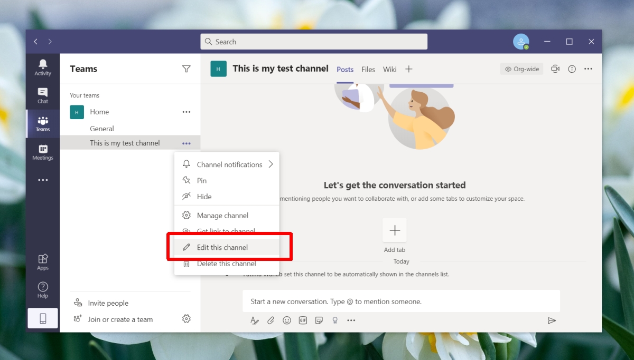Viewport: 634px width, 360px height.
Task: Open the emoji picker
Action: 287,320
